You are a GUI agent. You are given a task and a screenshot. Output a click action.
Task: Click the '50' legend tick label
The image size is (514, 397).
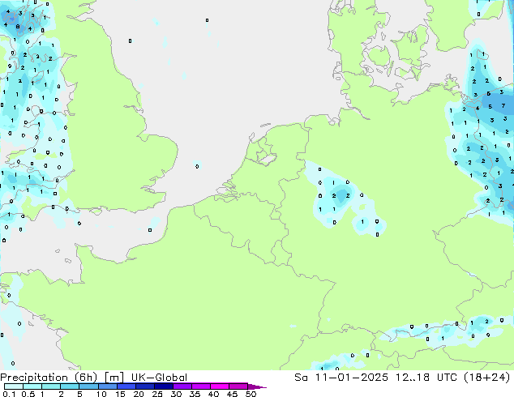(x=251, y=394)
